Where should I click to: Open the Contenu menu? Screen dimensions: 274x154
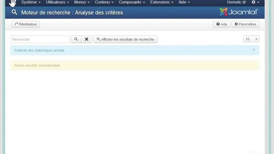click(x=104, y=2)
